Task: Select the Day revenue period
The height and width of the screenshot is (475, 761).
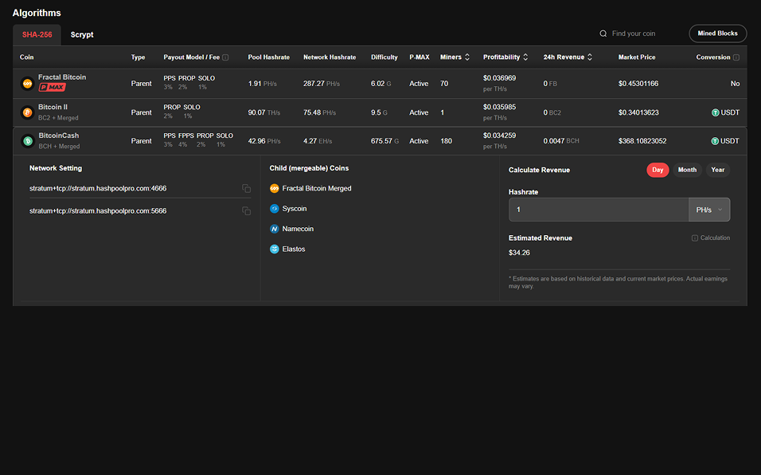Action: coord(658,170)
